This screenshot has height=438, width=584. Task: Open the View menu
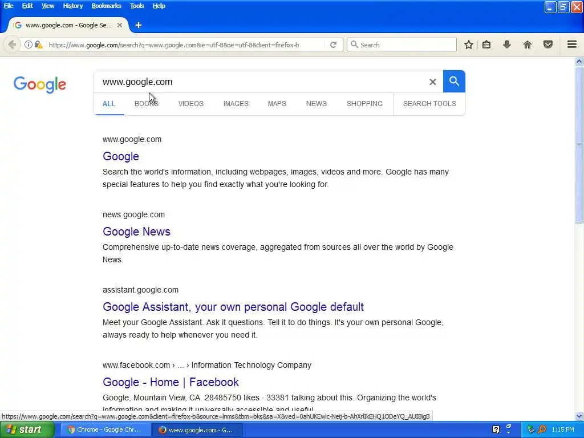[48, 6]
